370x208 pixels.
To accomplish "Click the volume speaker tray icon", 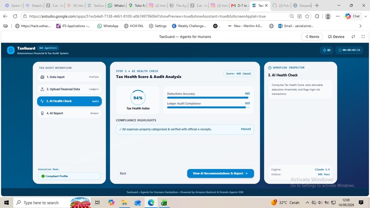I will [320, 202].
